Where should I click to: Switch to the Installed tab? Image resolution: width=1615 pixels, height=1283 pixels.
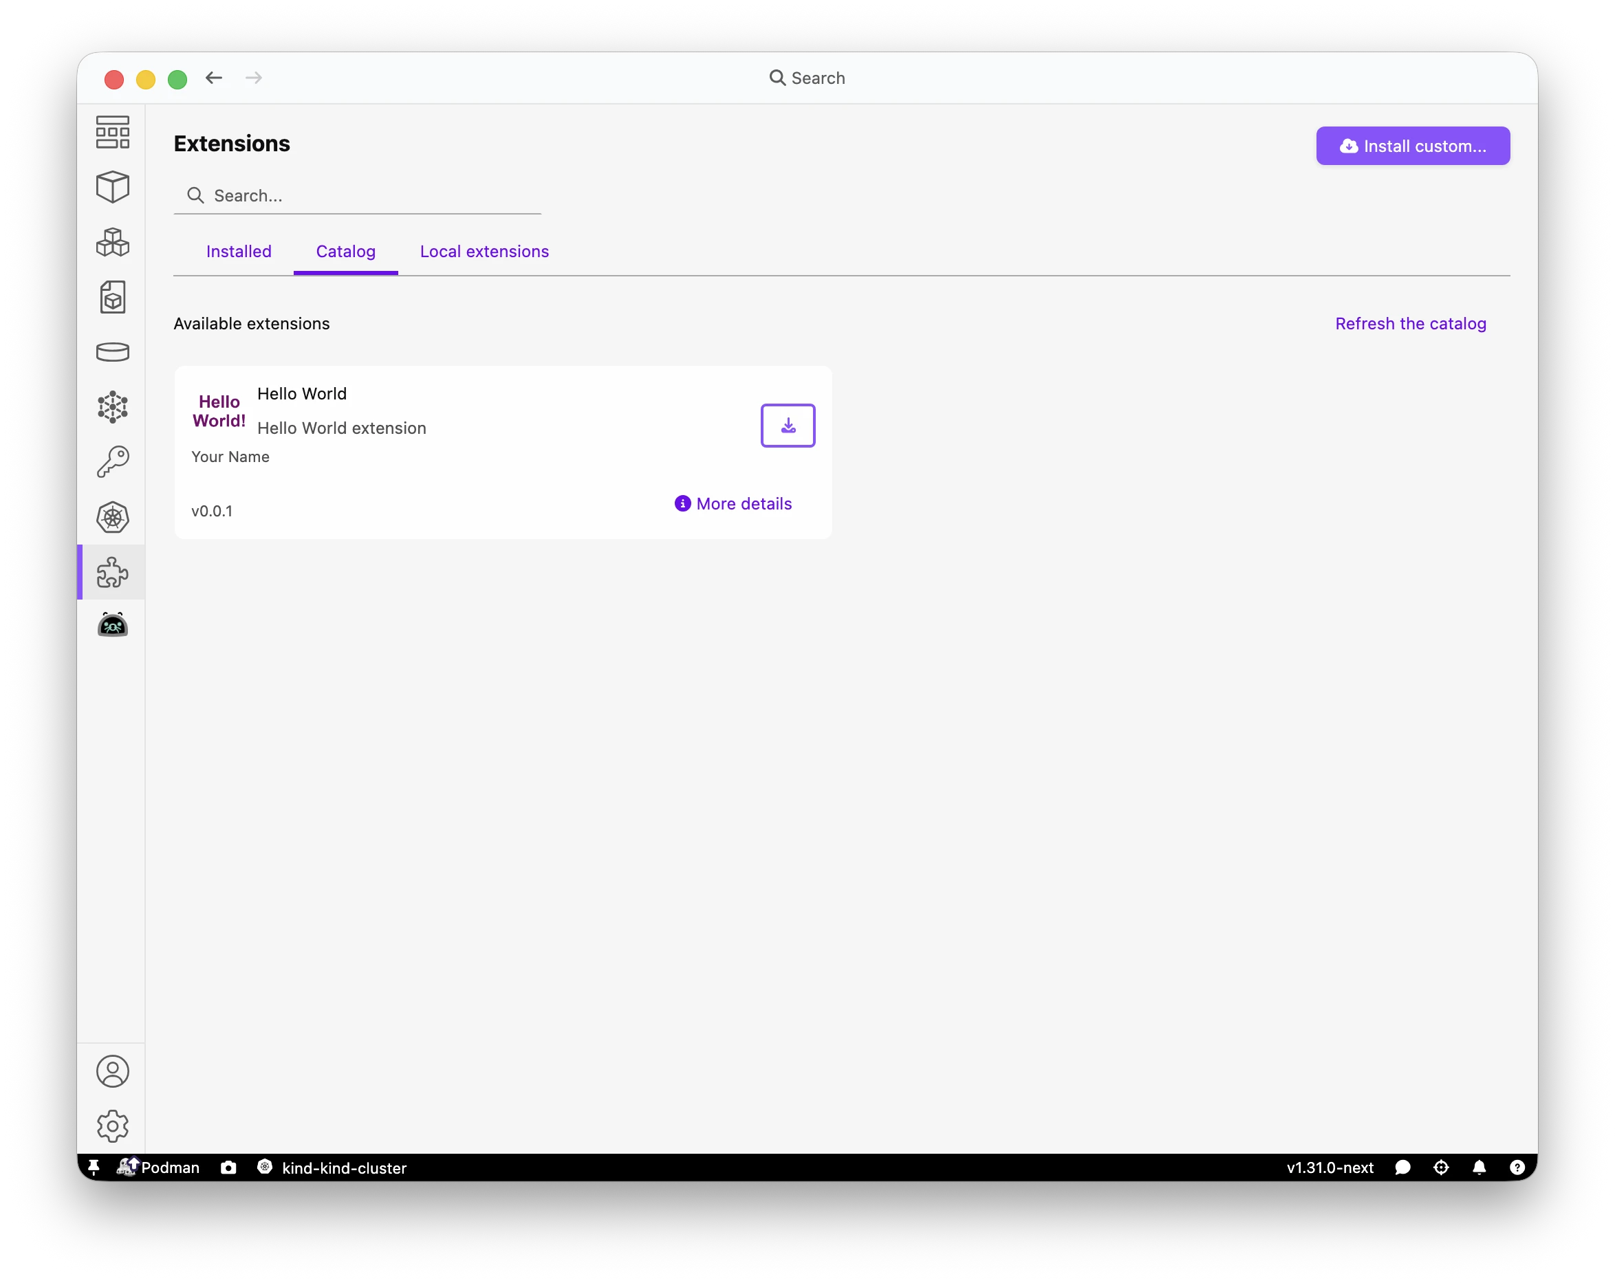click(x=239, y=252)
